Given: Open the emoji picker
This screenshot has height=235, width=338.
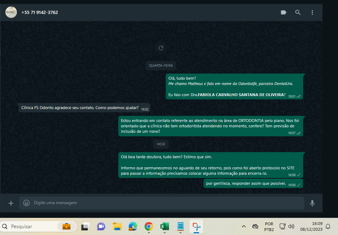Looking at the screenshot, I should [26, 203].
